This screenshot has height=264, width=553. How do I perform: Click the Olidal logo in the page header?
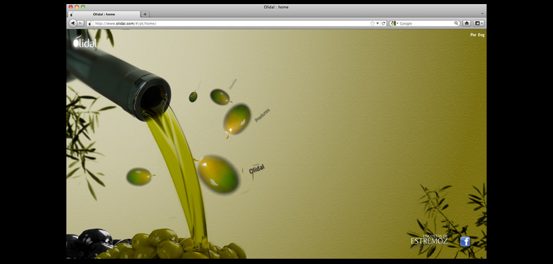tap(85, 42)
